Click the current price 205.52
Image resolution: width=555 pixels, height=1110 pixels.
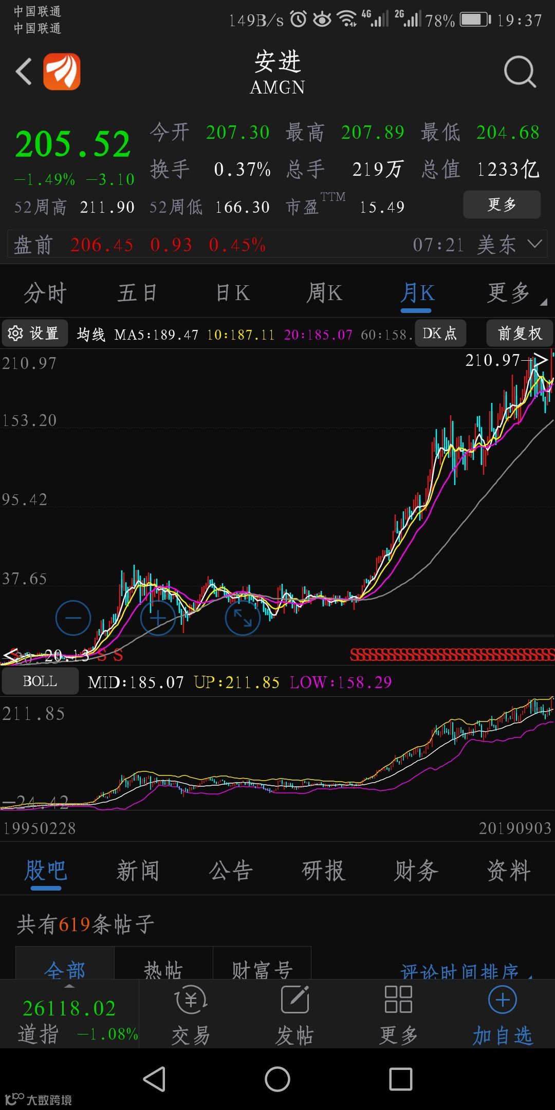coord(73,144)
